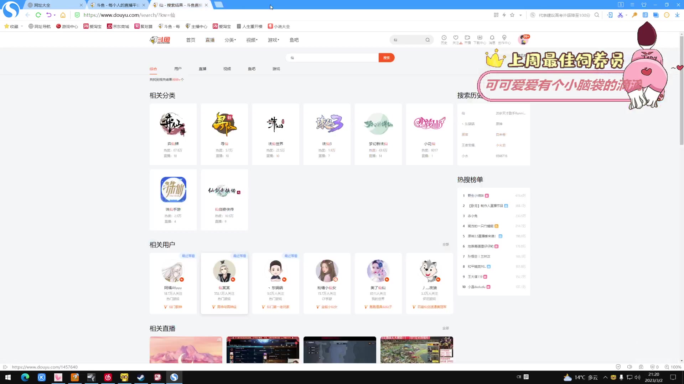Click the browser address bar URL
This screenshot has width=684, height=384.
[x=129, y=15]
